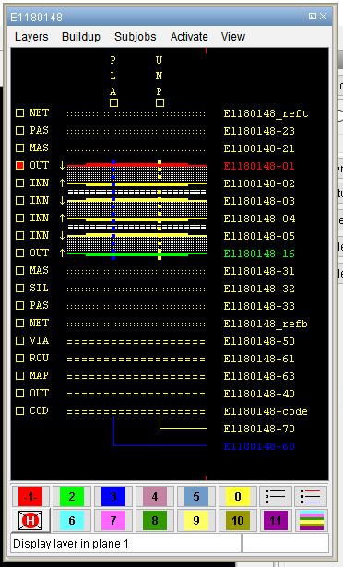Screen dimensions: 343x567
Task: Click up arrow beside INN E1180148-02
Action: click(x=62, y=183)
